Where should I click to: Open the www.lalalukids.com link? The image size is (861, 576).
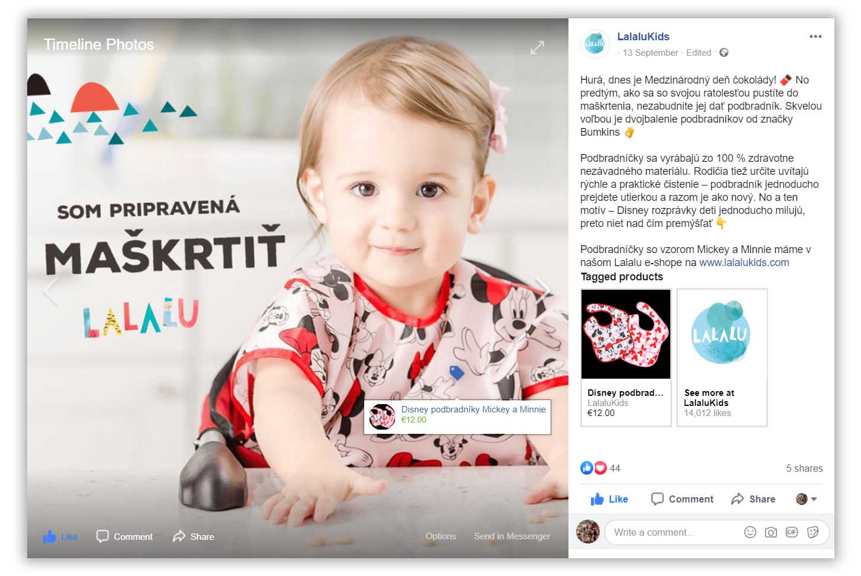(x=744, y=263)
